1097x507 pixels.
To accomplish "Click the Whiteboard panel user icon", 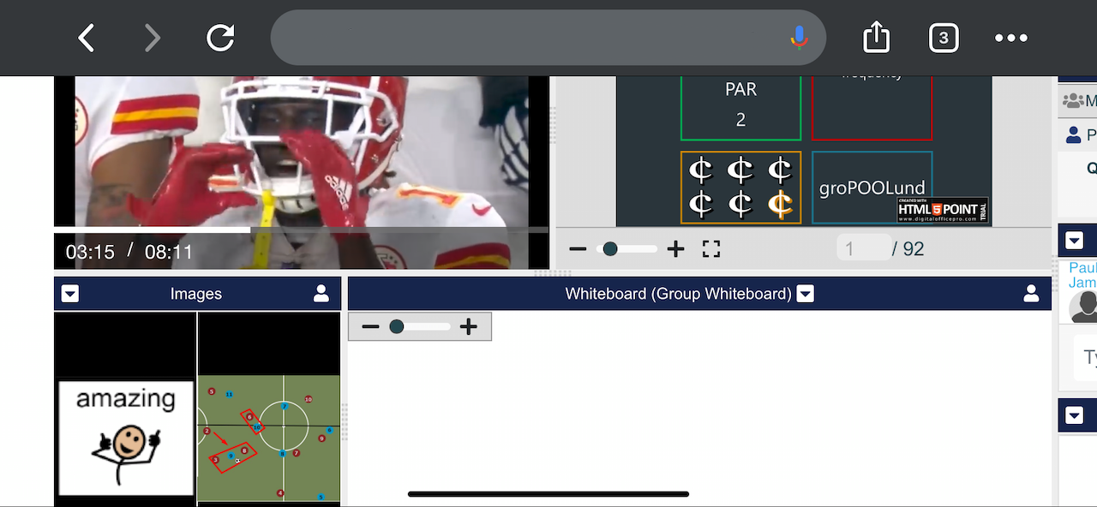I will (x=1032, y=294).
